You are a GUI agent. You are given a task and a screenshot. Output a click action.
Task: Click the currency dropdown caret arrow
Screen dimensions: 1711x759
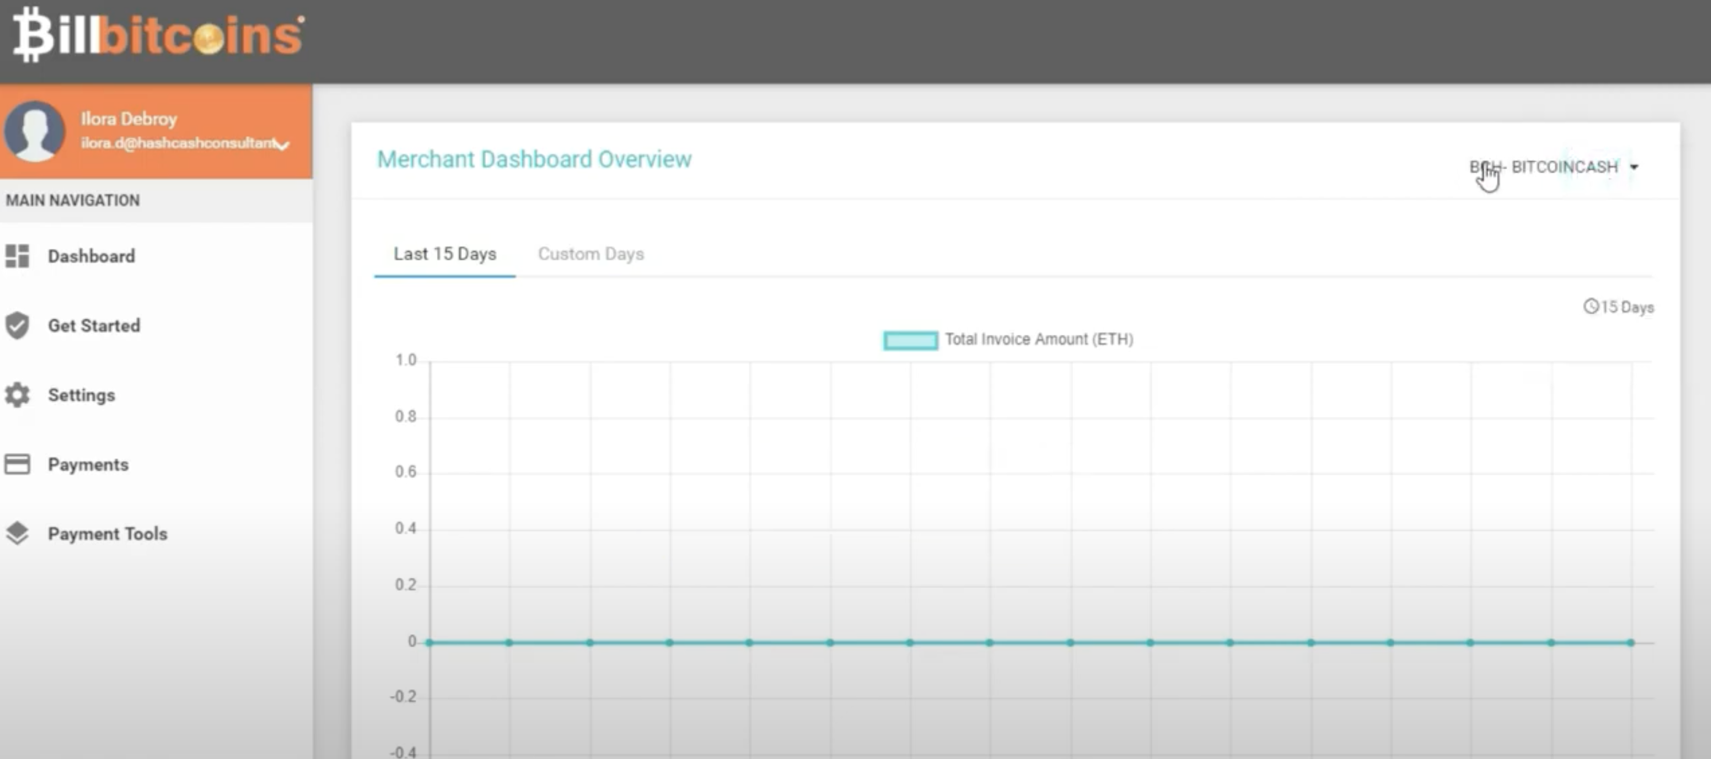point(1634,167)
